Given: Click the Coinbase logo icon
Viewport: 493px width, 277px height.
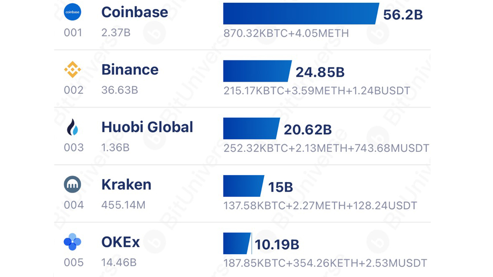Looking at the screenshot, I should click(x=72, y=12).
